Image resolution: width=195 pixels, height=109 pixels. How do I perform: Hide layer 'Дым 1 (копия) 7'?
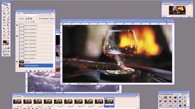tap(17, 36)
